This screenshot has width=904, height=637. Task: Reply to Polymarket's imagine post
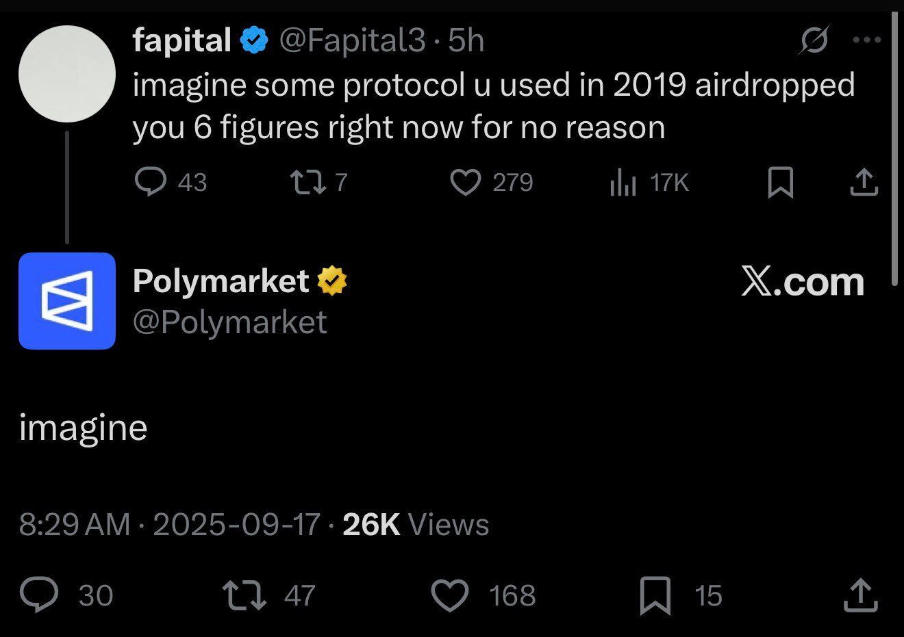(x=39, y=595)
